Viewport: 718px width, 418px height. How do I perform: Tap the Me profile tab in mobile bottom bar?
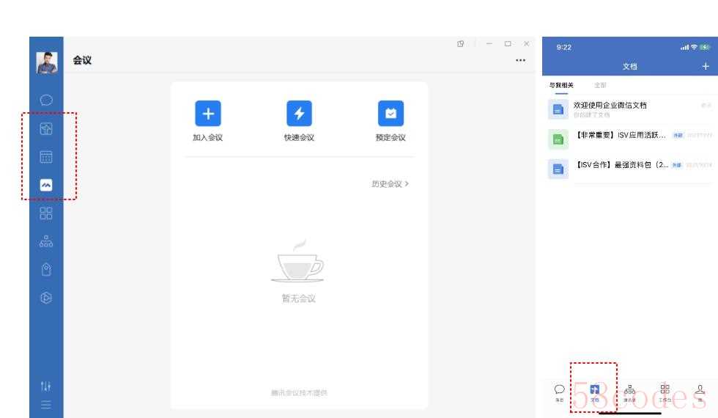(x=700, y=393)
